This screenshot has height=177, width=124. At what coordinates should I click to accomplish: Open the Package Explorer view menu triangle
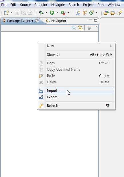[x=96, y=27]
